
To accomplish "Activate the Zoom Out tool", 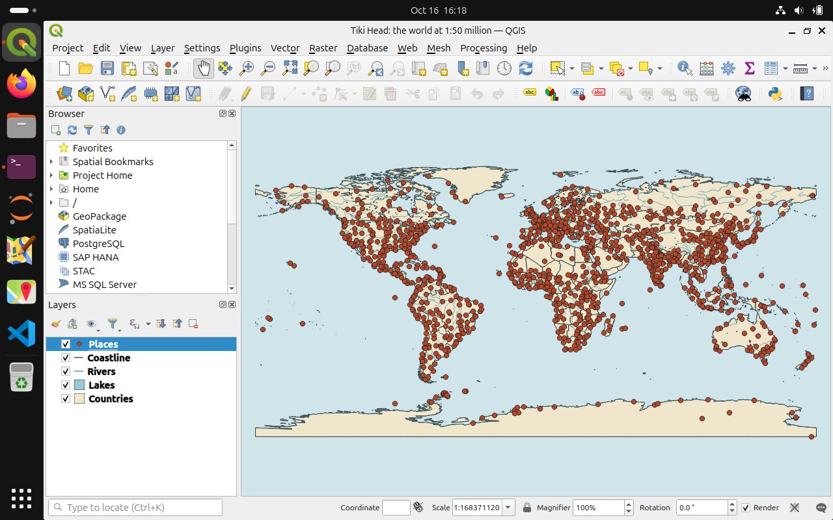I will click(x=268, y=68).
